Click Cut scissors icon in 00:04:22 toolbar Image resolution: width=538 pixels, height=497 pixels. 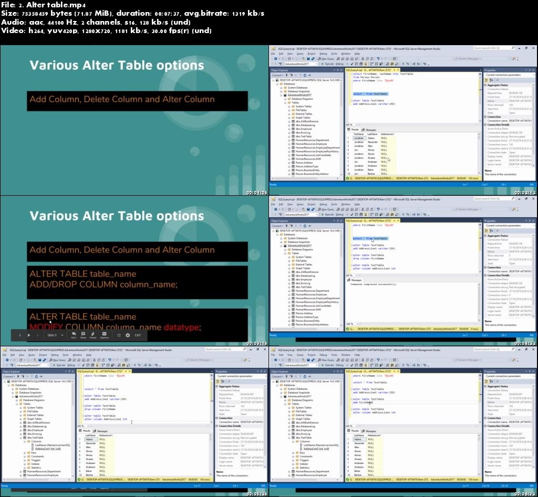point(363,209)
